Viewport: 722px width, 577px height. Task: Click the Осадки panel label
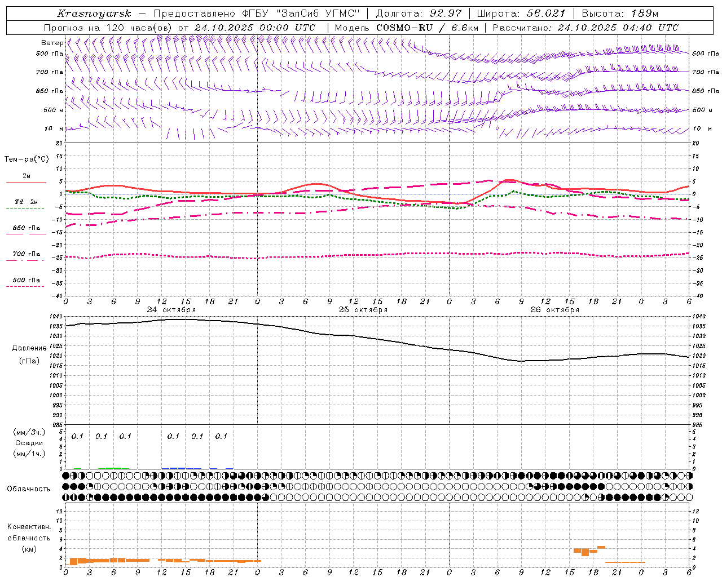29,443
